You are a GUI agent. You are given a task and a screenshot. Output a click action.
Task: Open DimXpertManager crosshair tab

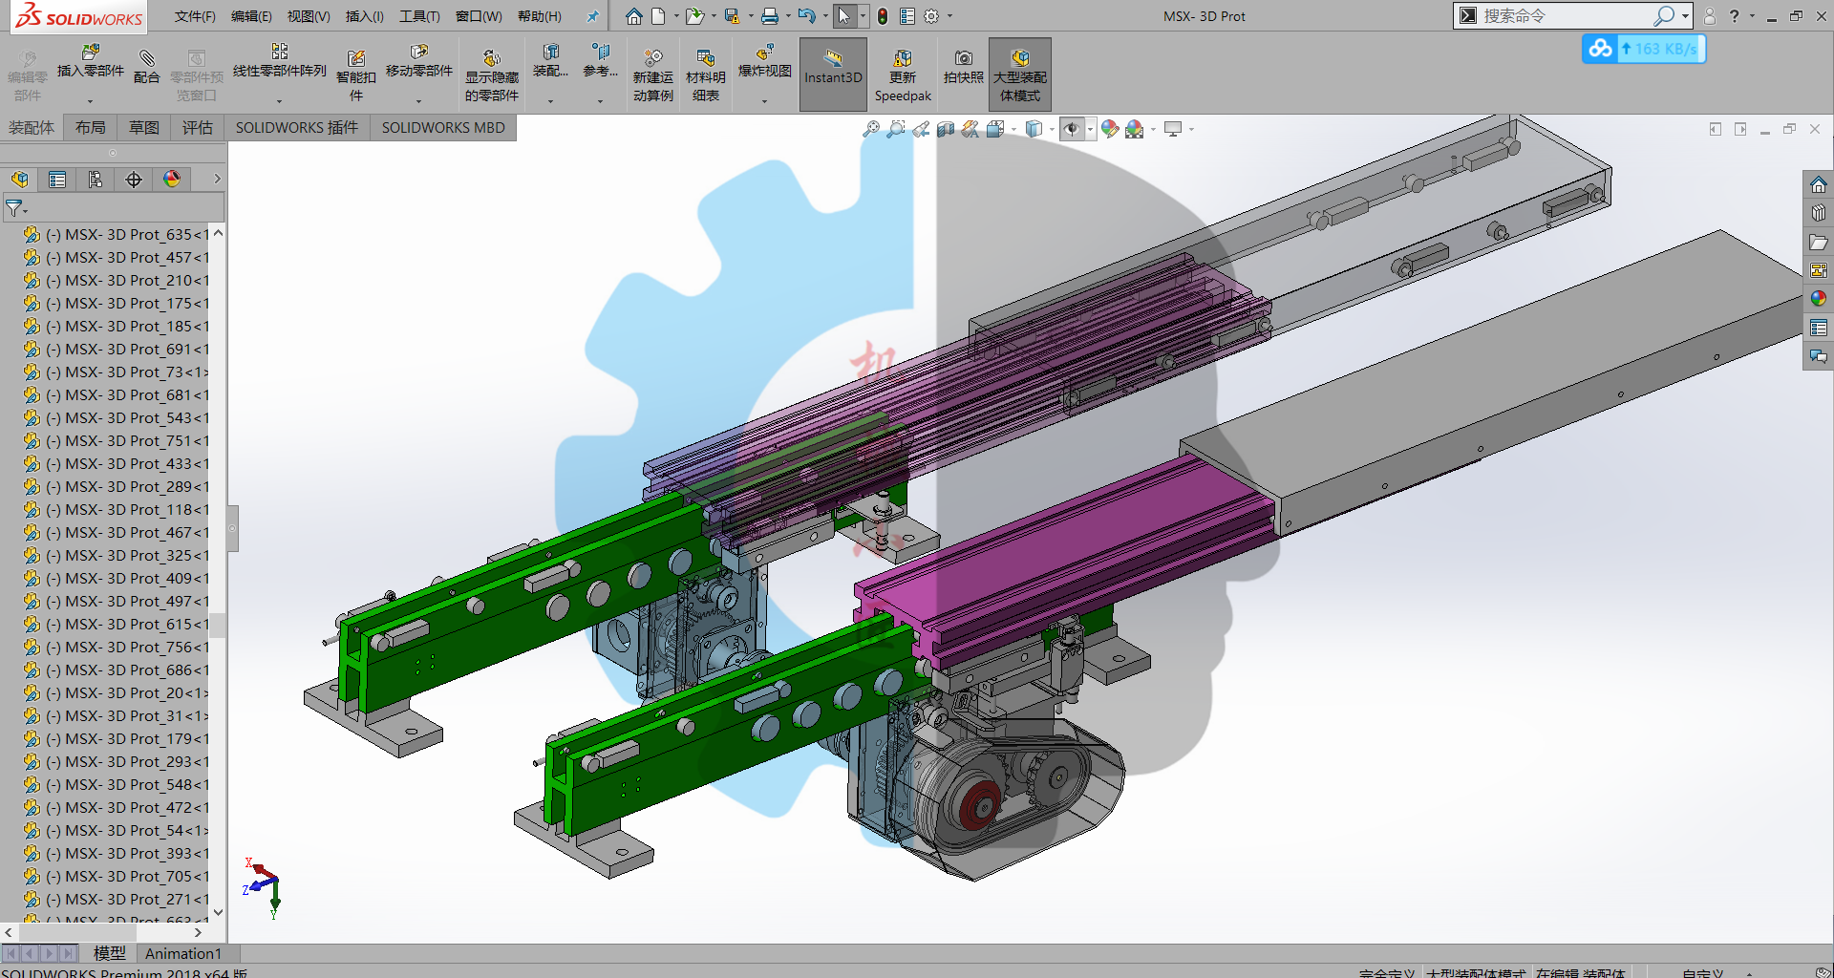[134, 180]
